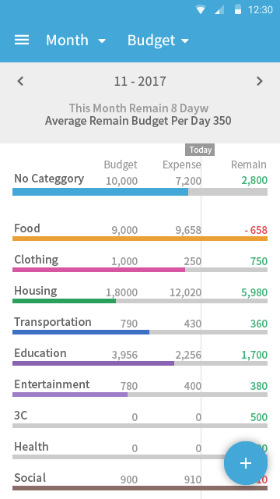Viewport: 280px width, 499px height.
Task: Tap the Wi-Fi status icon
Action: (201, 10)
